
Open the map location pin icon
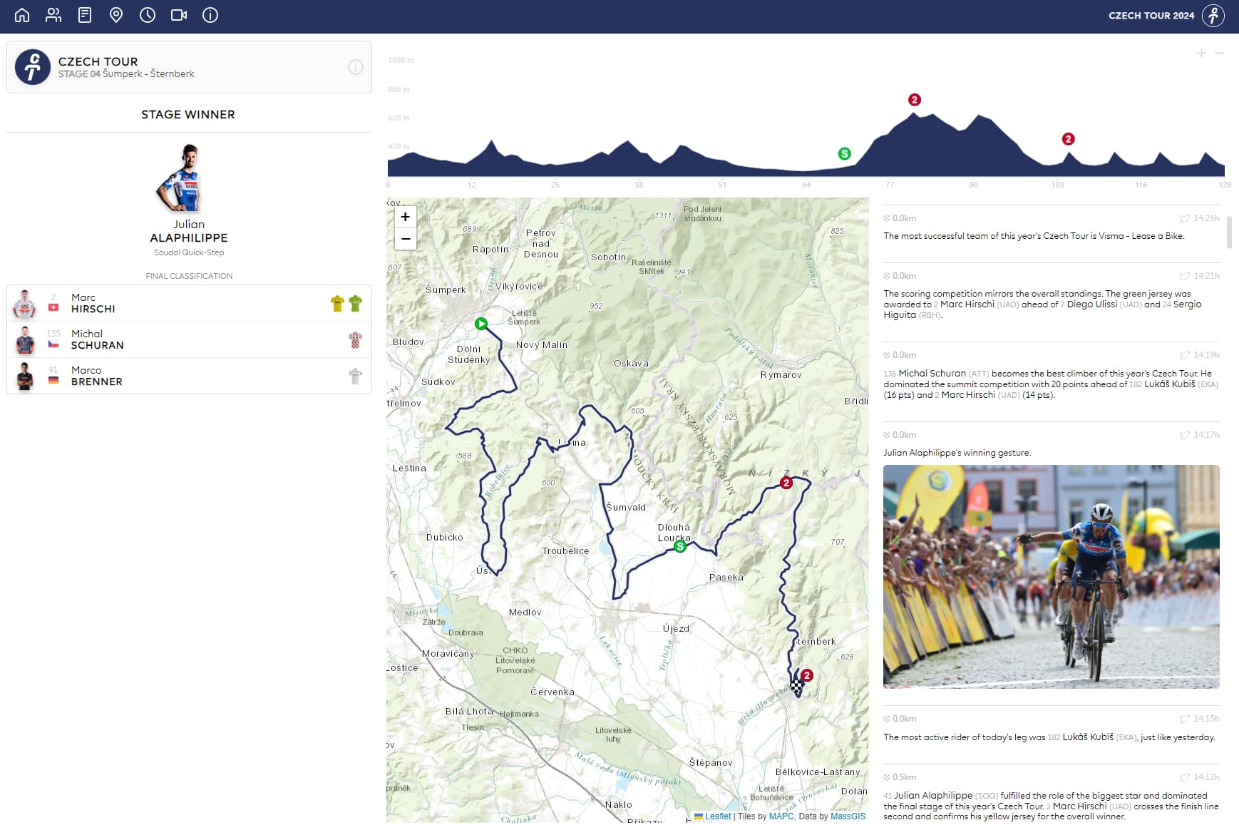116,15
